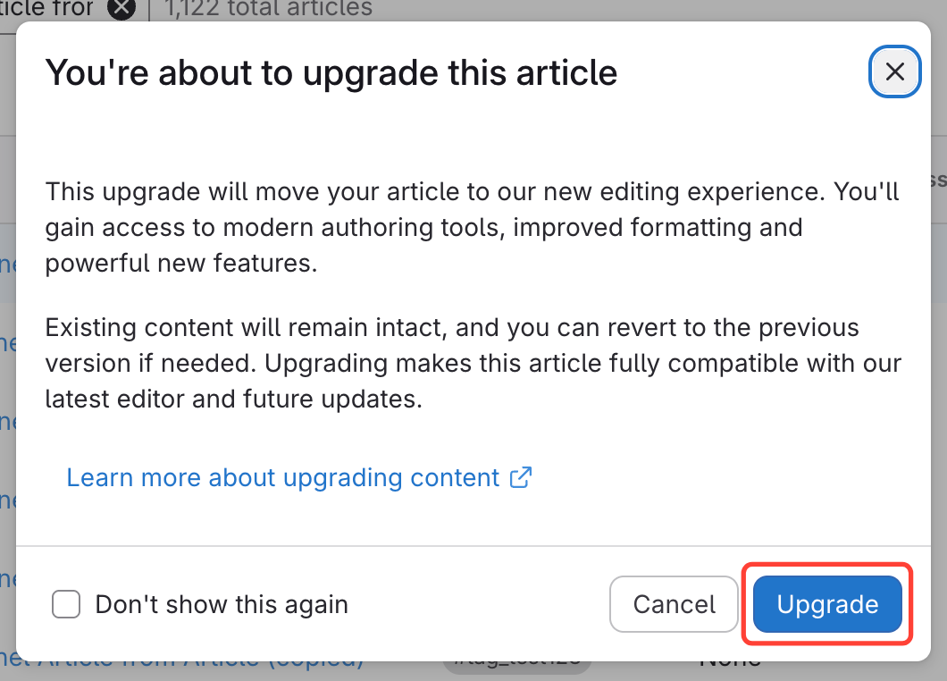Click the words "latest editor and future updates"
Screen dimensions: 947x681
pyautogui.click(x=232, y=399)
